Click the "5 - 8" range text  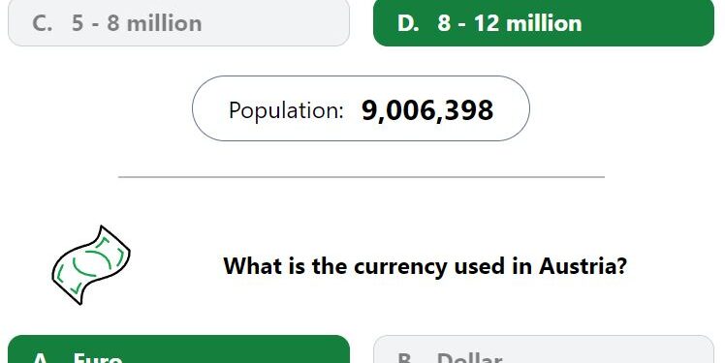tap(95, 23)
